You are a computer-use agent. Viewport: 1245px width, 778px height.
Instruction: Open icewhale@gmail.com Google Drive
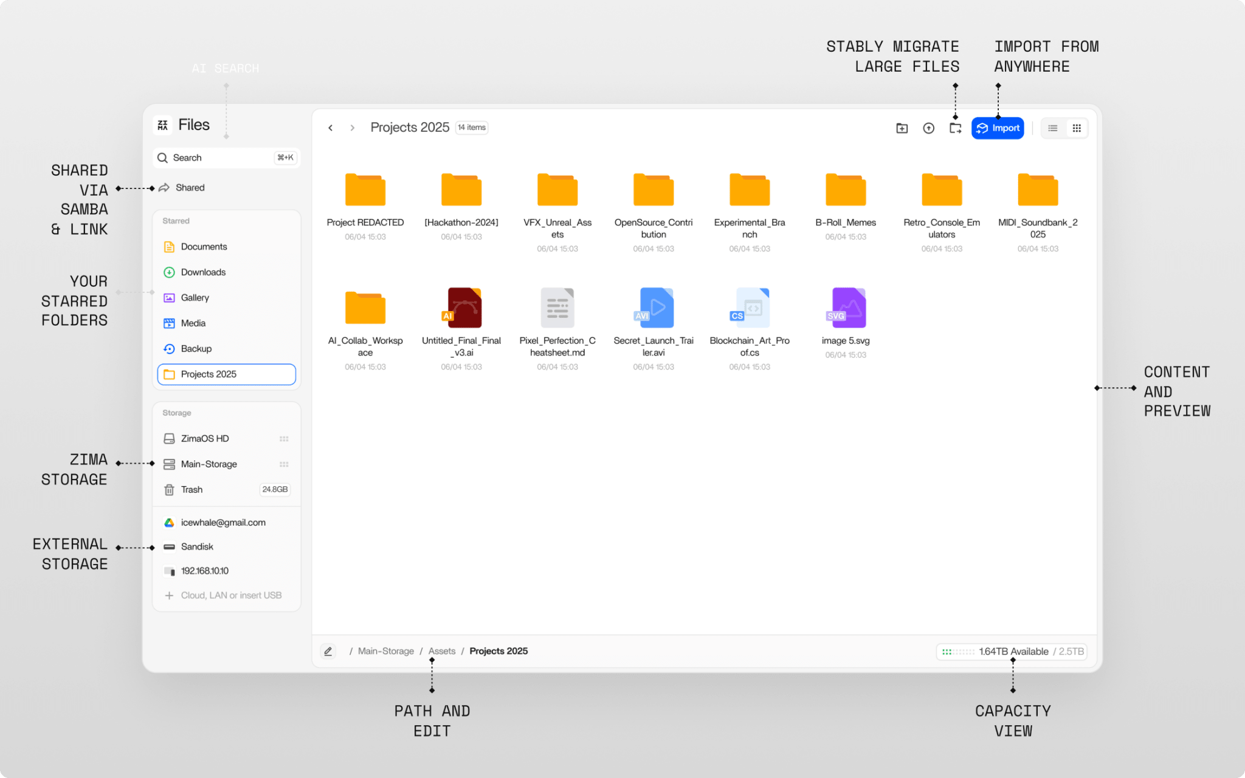tap(226, 523)
